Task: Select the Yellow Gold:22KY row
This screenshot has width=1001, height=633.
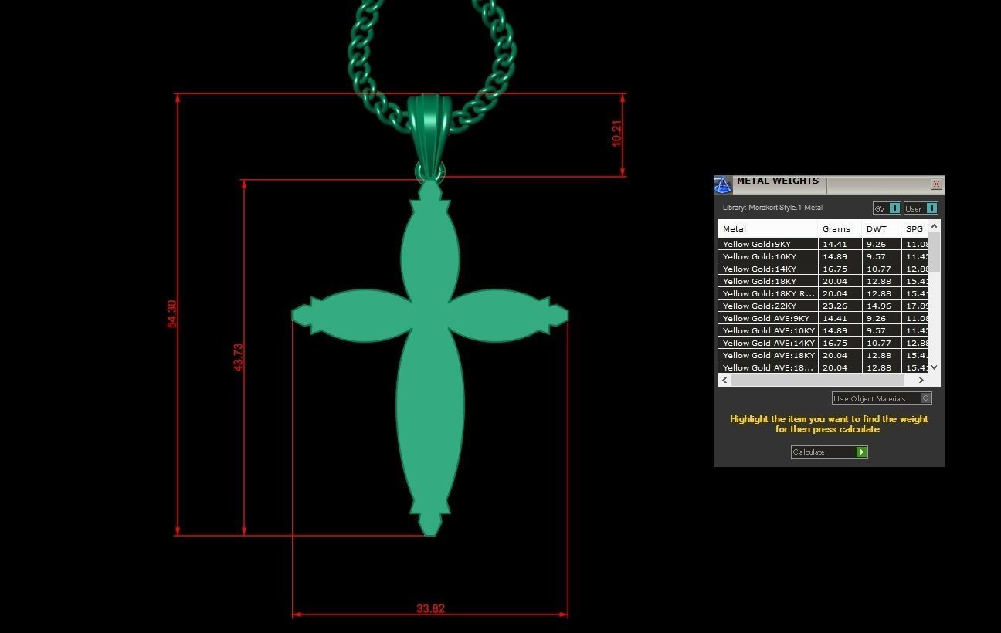Action: 823,306
